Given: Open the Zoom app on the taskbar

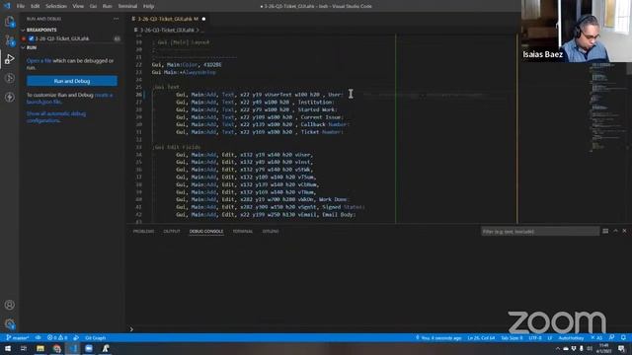Looking at the screenshot, I should 89,348.
